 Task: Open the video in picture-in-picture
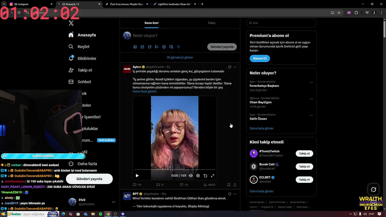point(205,176)
